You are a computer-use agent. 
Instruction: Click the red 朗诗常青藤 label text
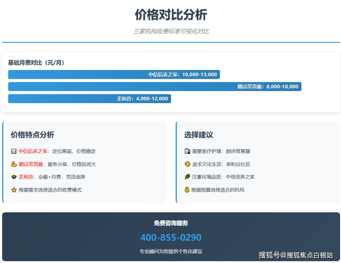[31, 164]
